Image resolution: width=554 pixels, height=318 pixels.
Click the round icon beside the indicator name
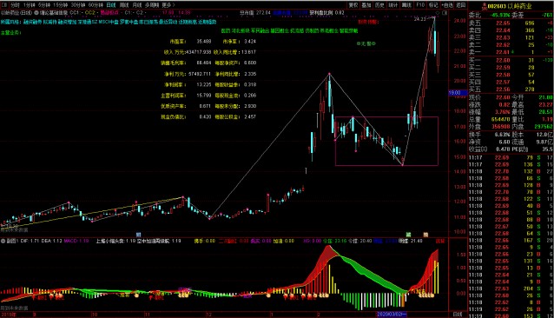[36, 13]
